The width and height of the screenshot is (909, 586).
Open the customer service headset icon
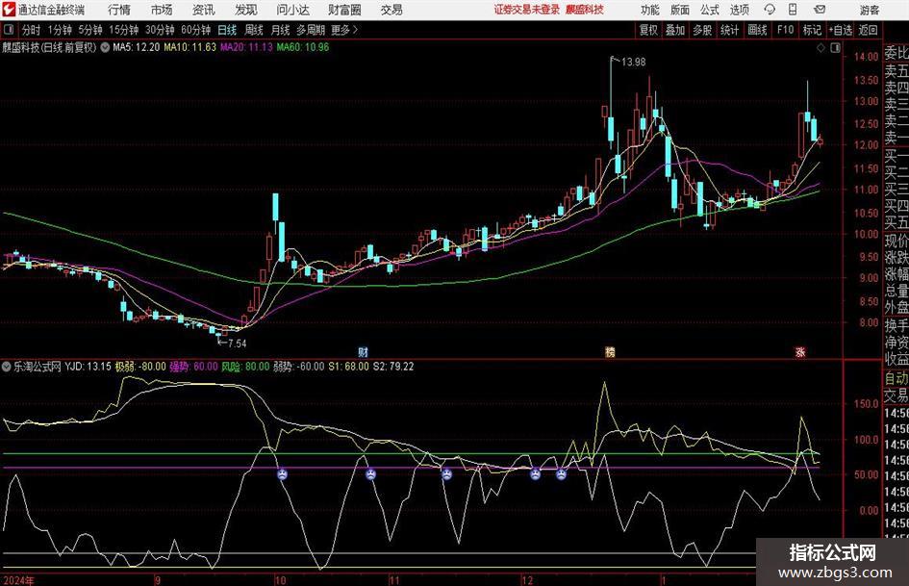(770, 10)
